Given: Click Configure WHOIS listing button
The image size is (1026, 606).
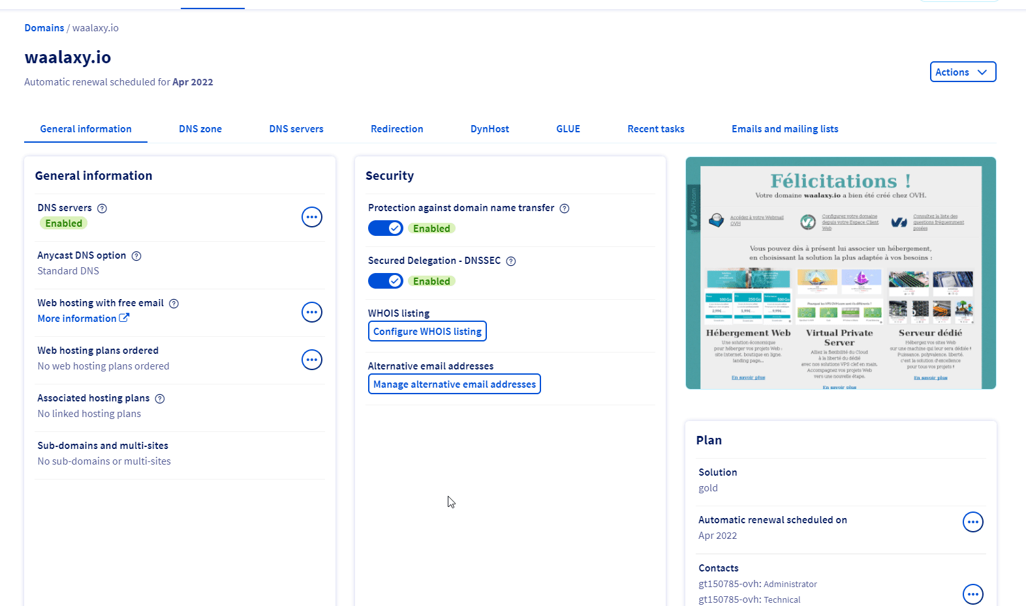Looking at the screenshot, I should tap(427, 331).
